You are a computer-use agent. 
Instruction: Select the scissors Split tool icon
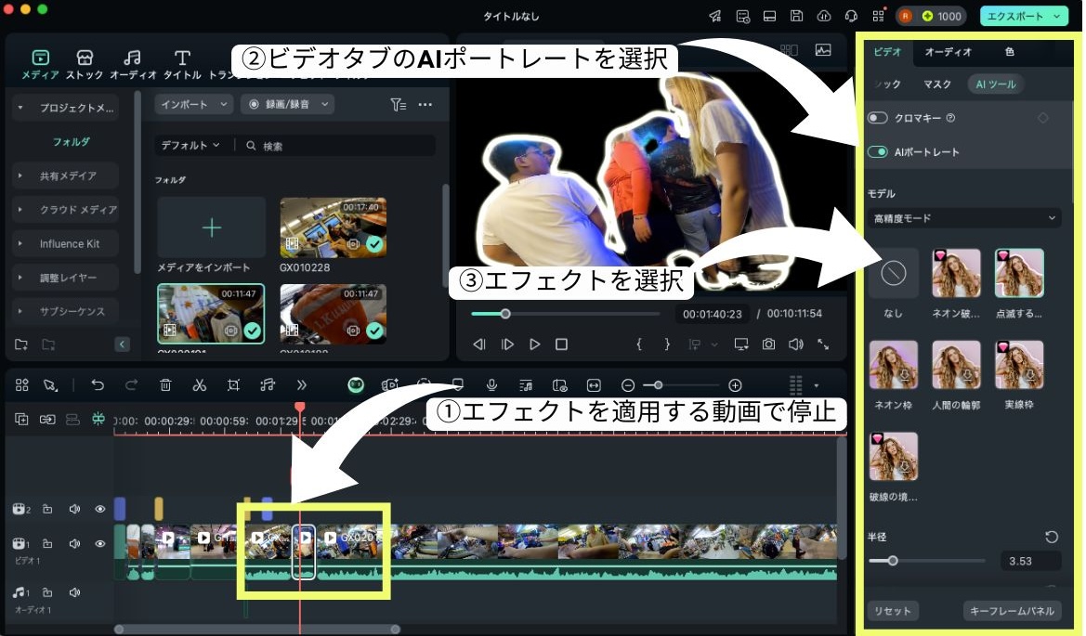[x=199, y=384]
